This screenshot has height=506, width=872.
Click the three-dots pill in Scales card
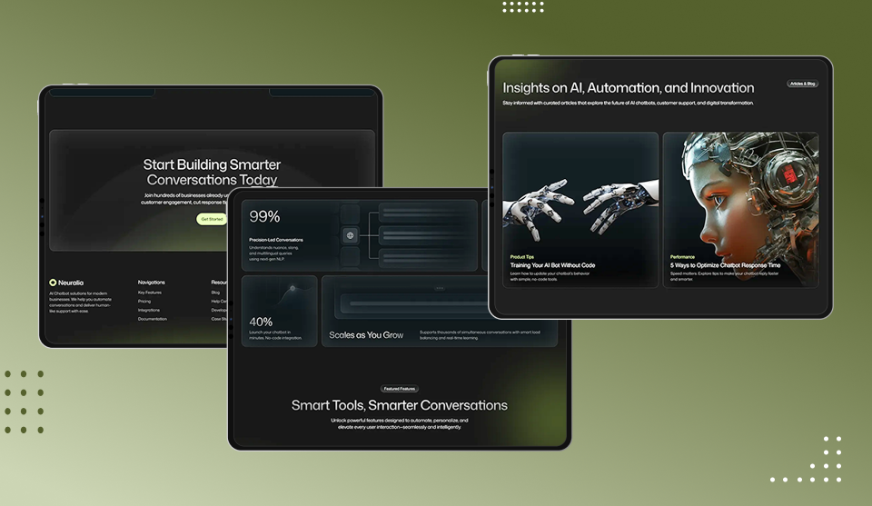coord(440,288)
